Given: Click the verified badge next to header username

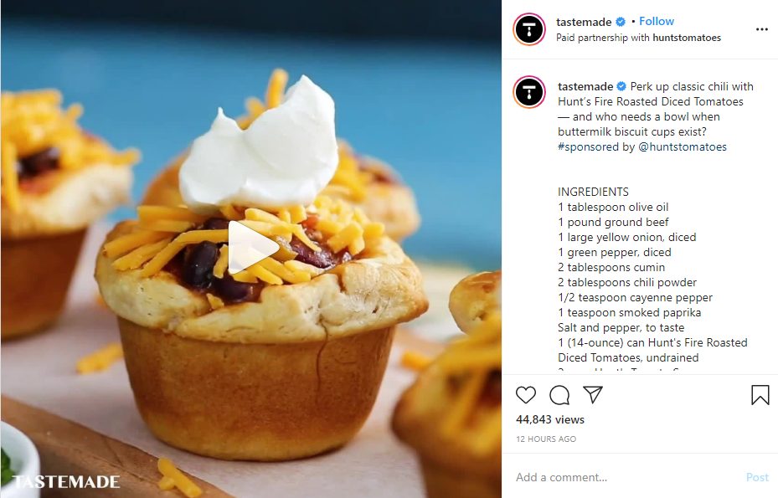Looking at the screenshot, I should coord(621,22).
